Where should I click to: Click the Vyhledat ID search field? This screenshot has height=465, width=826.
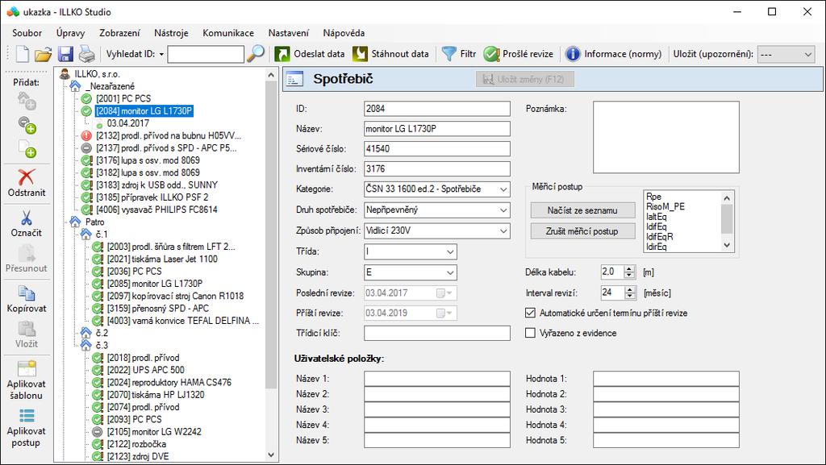pos(206,54)
